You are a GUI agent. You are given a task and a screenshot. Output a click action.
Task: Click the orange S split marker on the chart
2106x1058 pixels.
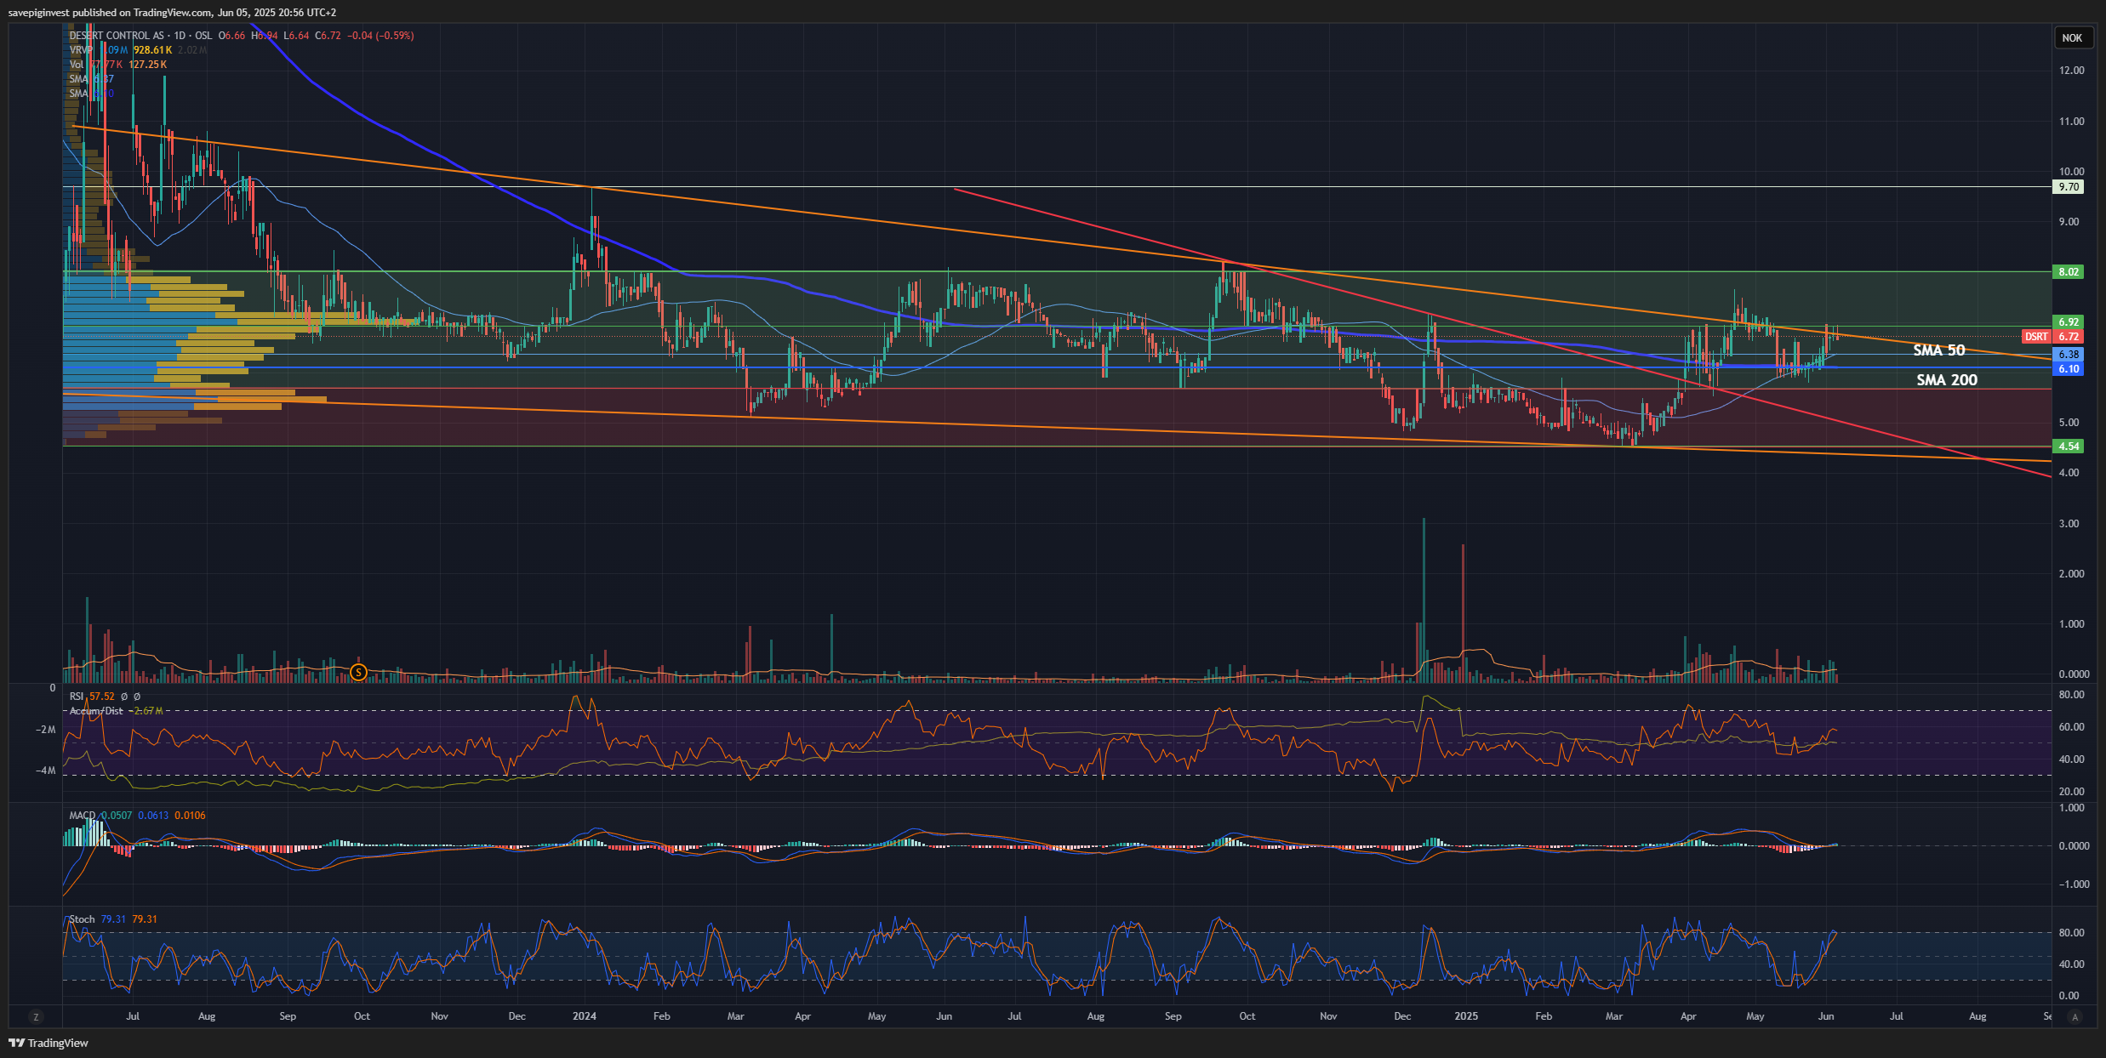tap(359, 672)
